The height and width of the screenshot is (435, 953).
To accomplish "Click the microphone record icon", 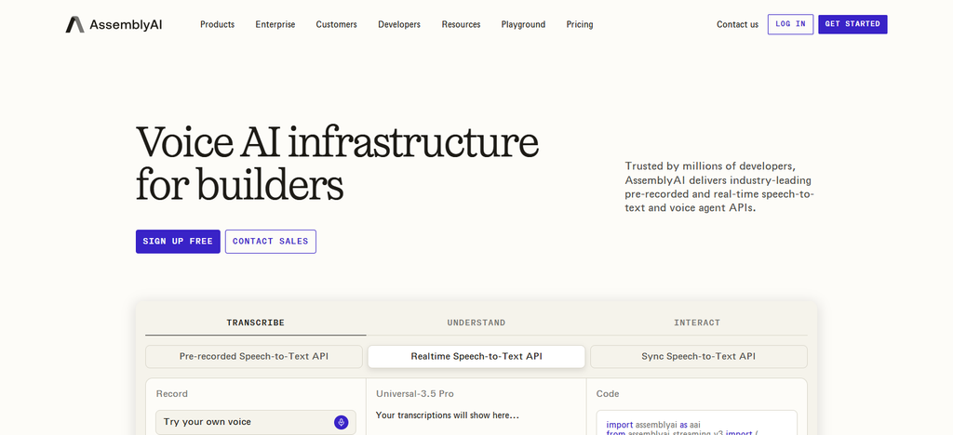I will click(341, 422).
